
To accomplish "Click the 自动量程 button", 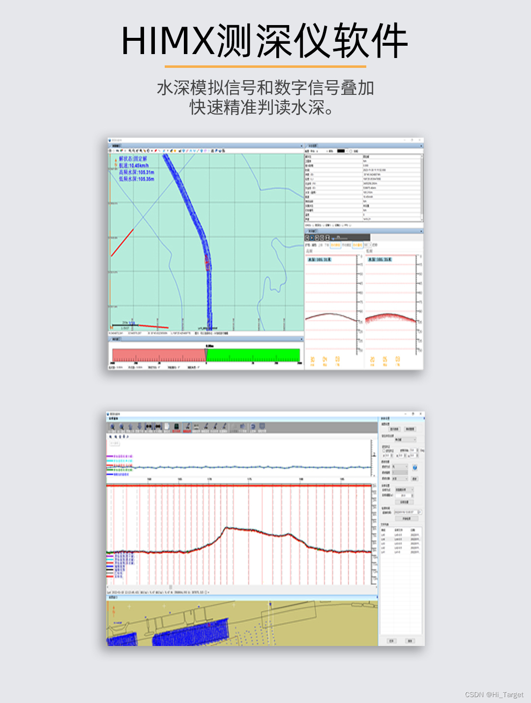I will [x=357, y=245].
